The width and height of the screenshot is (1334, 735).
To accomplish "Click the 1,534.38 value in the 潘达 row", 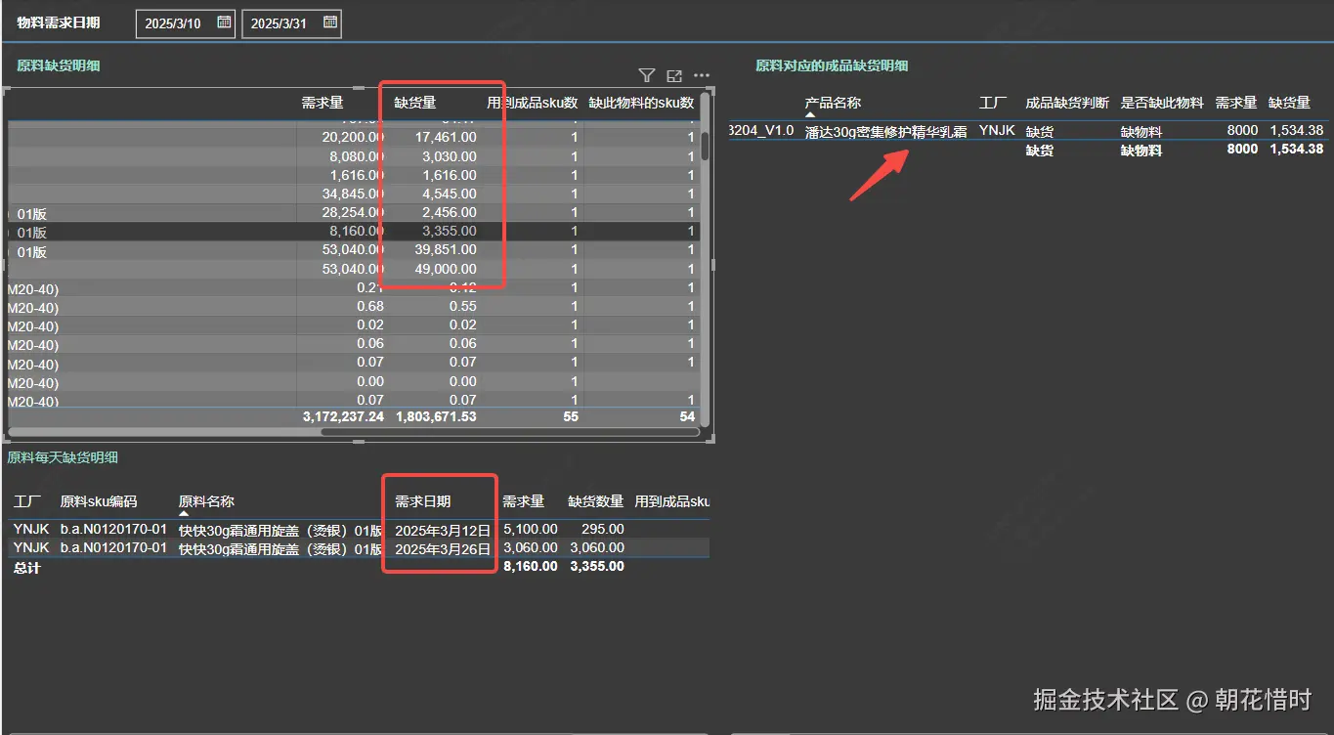I will pos(1296,130).
